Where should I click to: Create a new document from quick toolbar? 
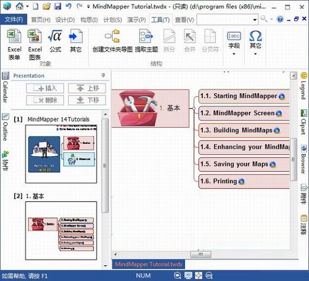click(x=35, y=6)
